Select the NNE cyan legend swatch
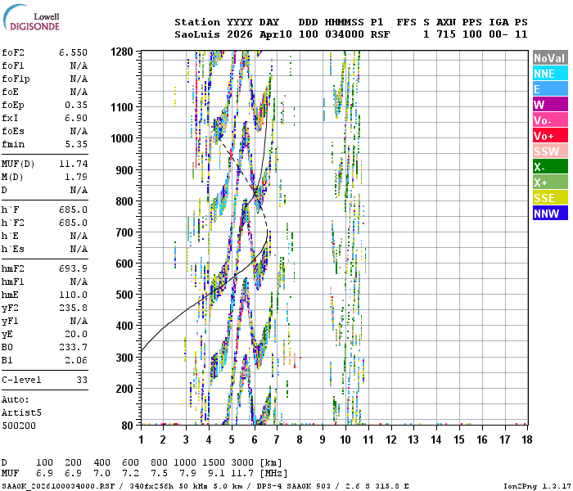 (x=550, y=74)
